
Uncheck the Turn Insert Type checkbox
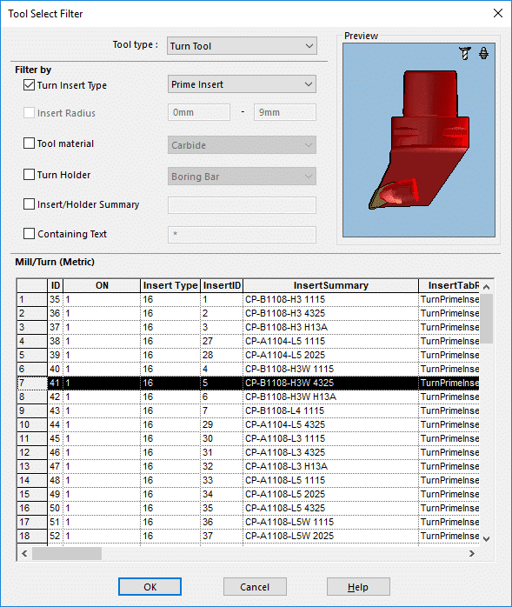[29, 84]
